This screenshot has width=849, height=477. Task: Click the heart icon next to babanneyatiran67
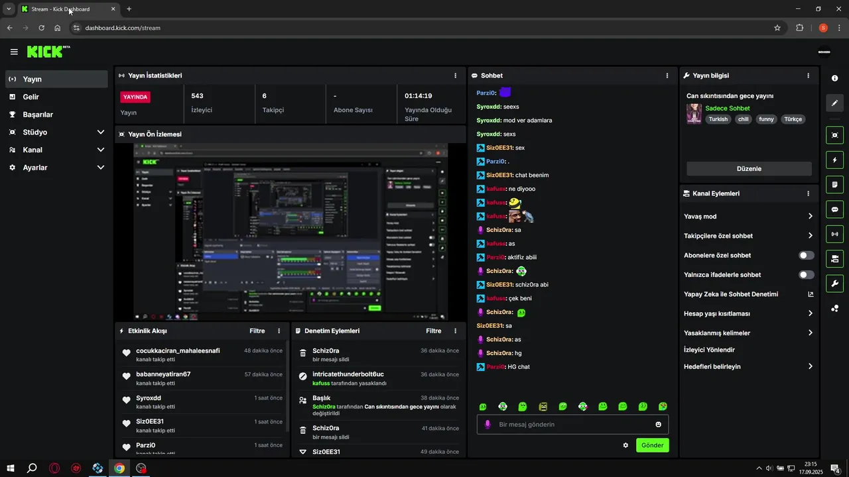(126, 377)
